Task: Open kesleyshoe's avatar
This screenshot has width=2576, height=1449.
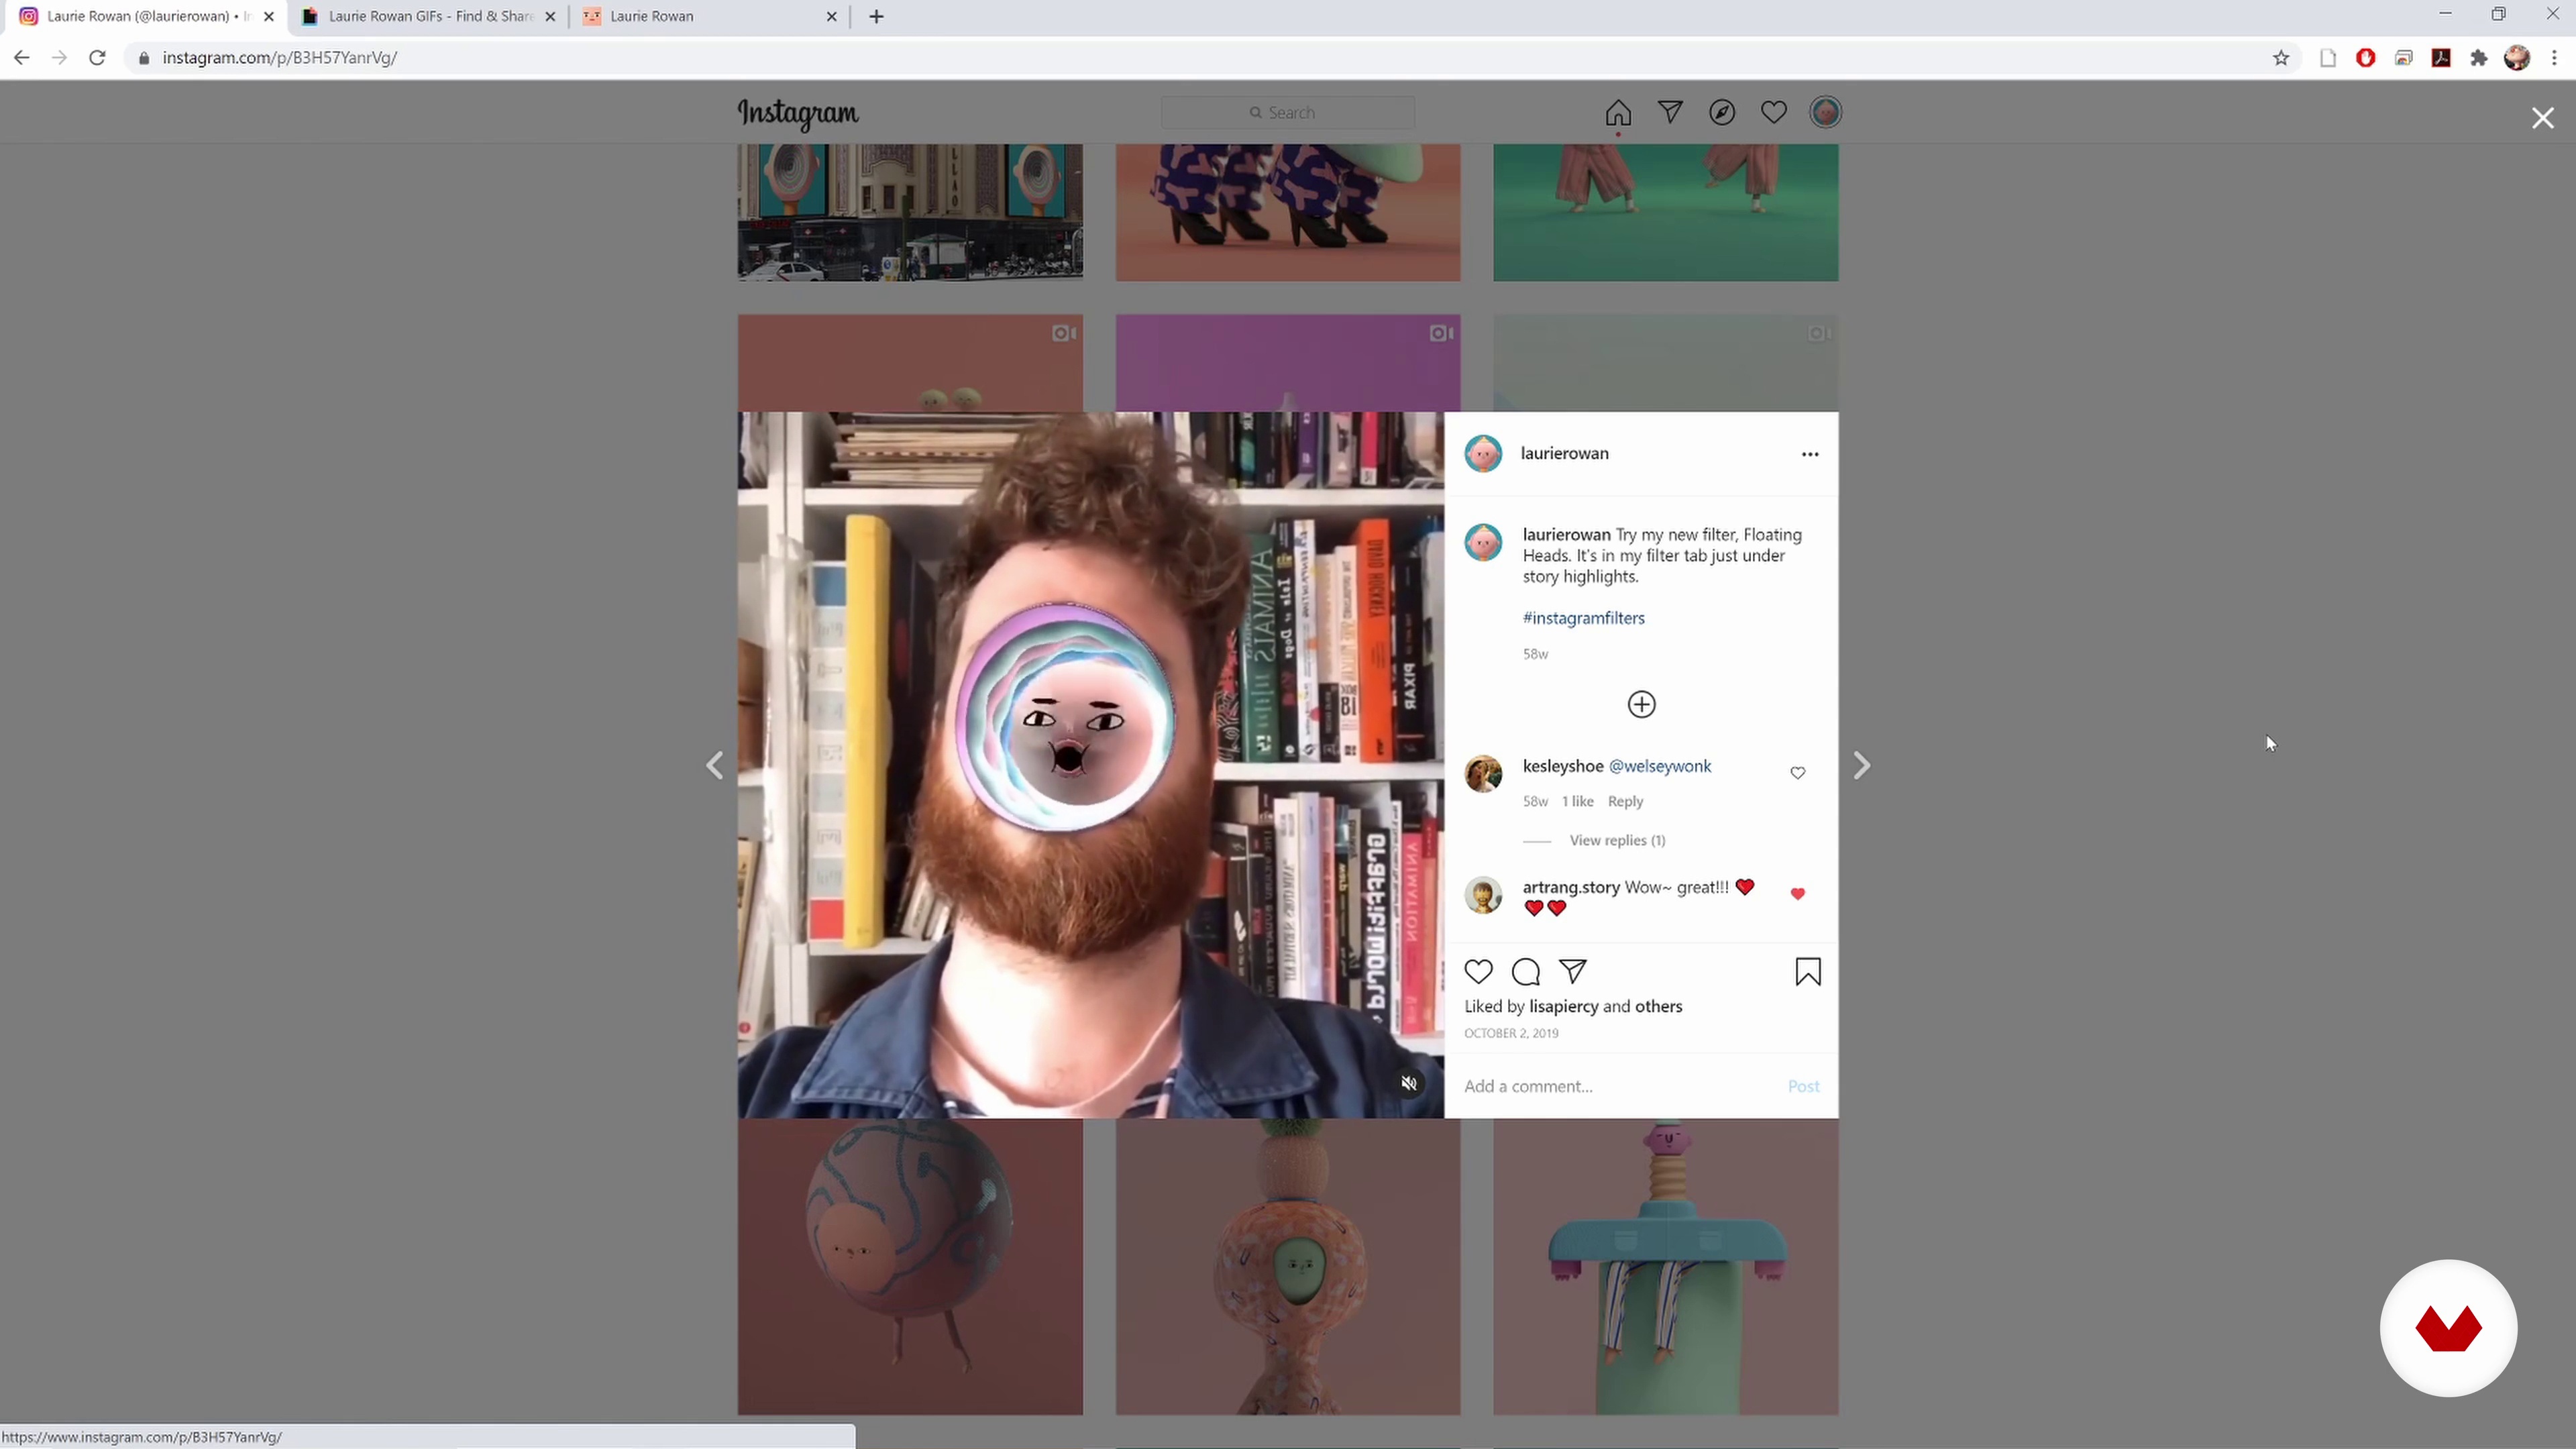Action: (1483, 774)
